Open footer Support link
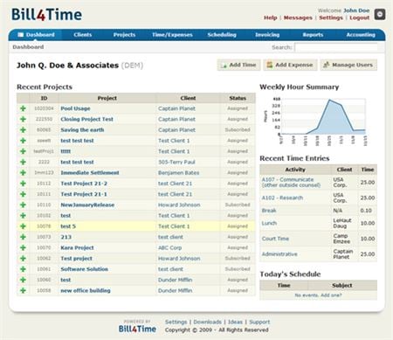The height and width of the screenshot is (340, 393). 259,322
